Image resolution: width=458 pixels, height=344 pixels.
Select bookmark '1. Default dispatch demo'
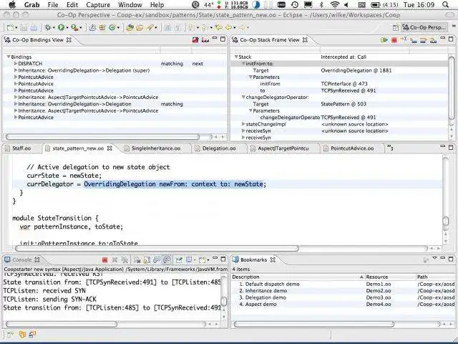click(x=269, y=284)
